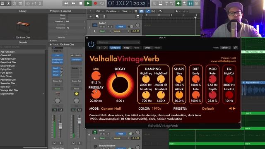Screen dimensions: 265x149
Task: Select Vintage Wah Clav in the Library
Action: click(x=23, y=90)
